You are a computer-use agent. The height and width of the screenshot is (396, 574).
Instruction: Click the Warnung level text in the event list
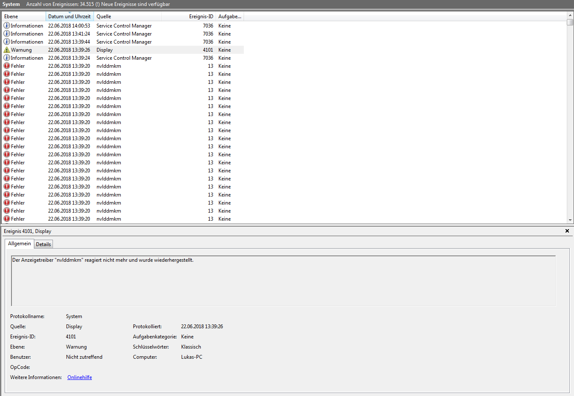pos(21,50)
